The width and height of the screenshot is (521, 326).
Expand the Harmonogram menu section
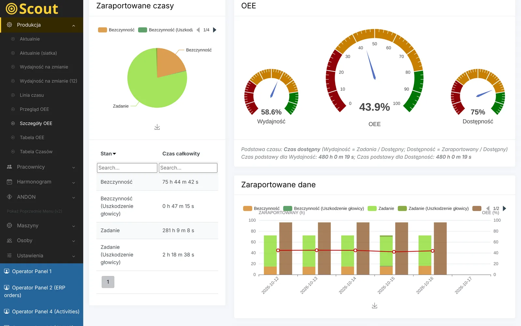[74, 183]
